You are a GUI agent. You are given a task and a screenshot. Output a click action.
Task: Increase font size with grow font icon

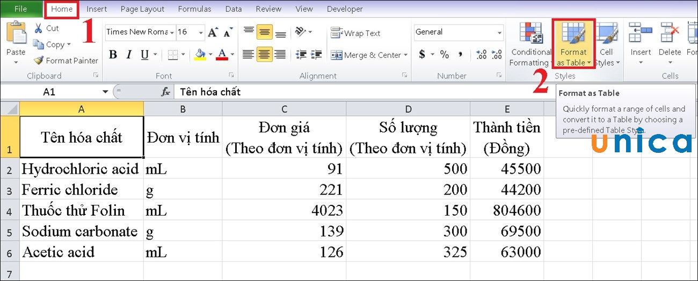(x=213, y=32)
